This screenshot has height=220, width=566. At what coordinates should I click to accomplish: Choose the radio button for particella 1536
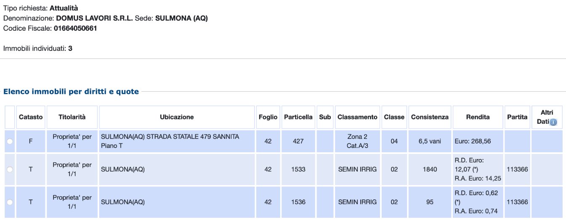click(x=10, y=202)
